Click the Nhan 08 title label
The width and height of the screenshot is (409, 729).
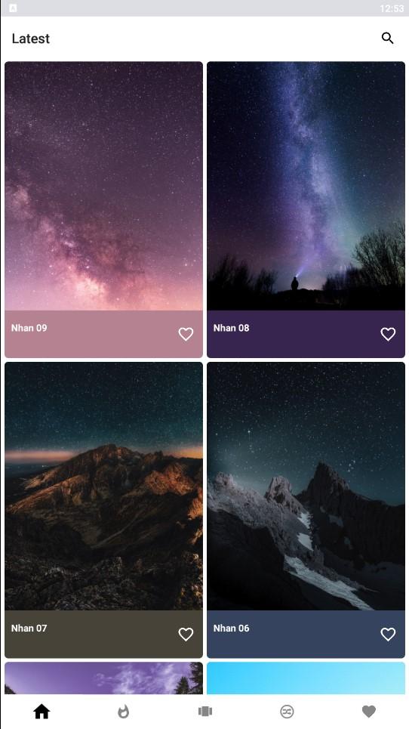pos(231,328)
